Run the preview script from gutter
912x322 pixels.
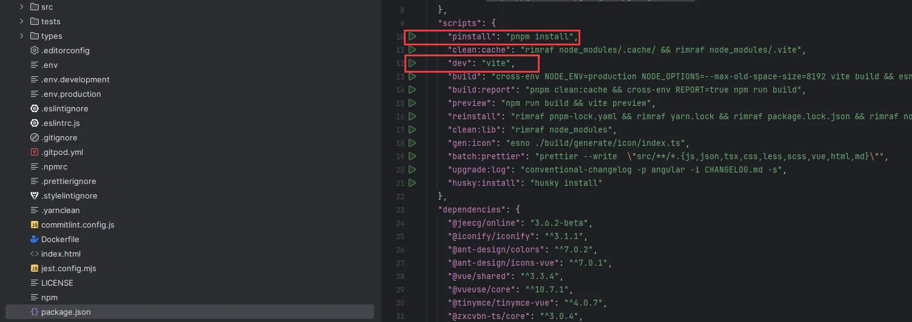click(x=412, y=103)
